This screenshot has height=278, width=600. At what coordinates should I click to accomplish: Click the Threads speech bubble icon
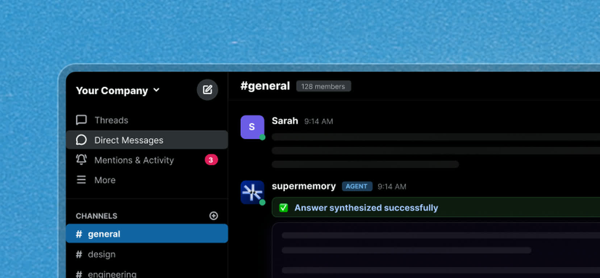pos(82,120)
